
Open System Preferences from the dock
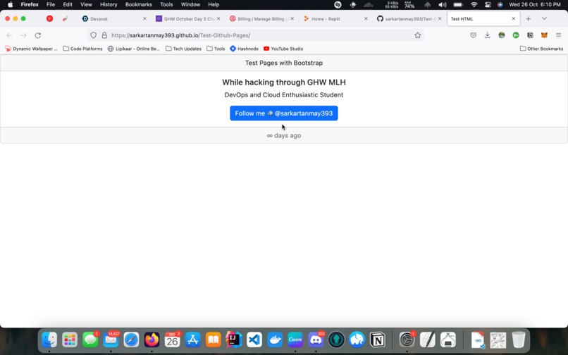(x=407, y=340)
